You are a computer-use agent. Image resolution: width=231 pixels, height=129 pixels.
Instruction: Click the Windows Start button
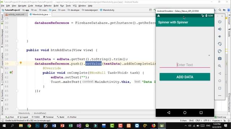point(4,126)
